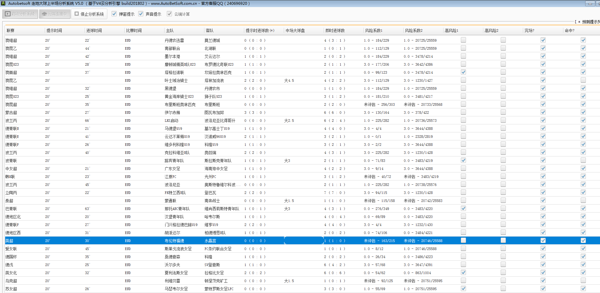Toggle the 弹窗提示 checkbox
The width and height of the screenshot is (600, 293).
114,14
